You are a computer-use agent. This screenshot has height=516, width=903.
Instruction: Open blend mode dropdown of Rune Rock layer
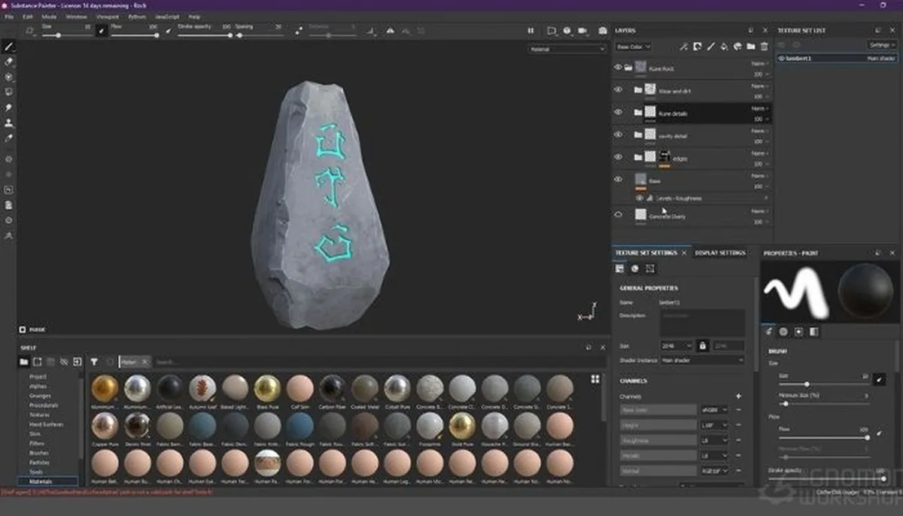[x=759, y=64]
